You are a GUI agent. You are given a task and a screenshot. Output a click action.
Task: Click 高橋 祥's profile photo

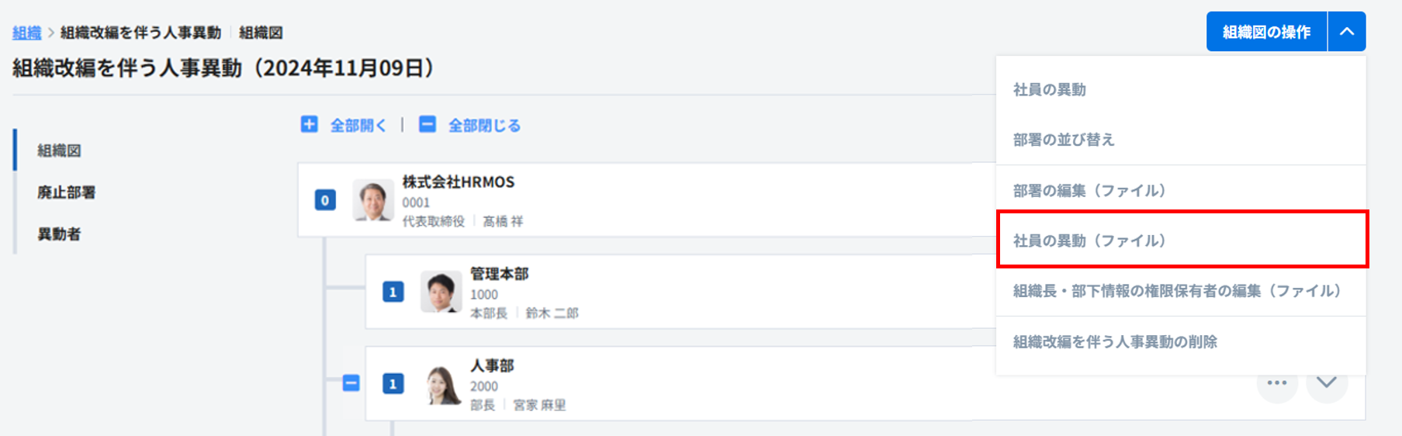point(373,200)
